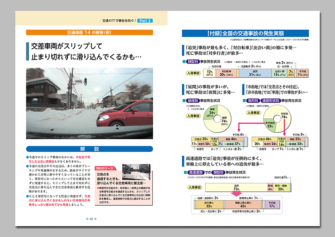This screenshot has height=237, width=335.
Task: Click the purple "道路形状別" badge
Action: point(271,100)
